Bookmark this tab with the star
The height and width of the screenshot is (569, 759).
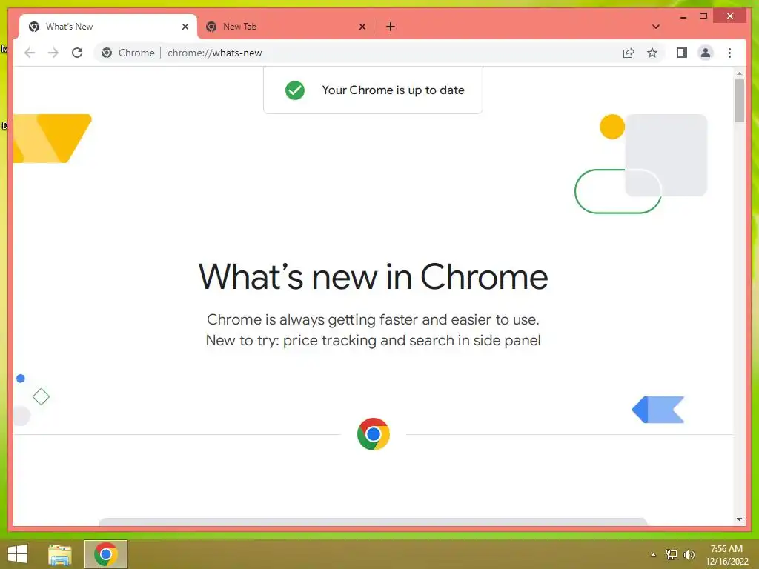(x=652, y=53)
